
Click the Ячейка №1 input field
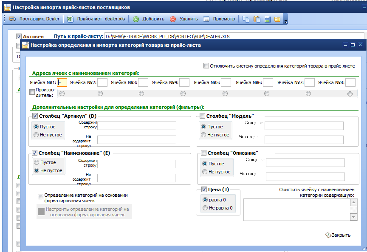(62, 82)
